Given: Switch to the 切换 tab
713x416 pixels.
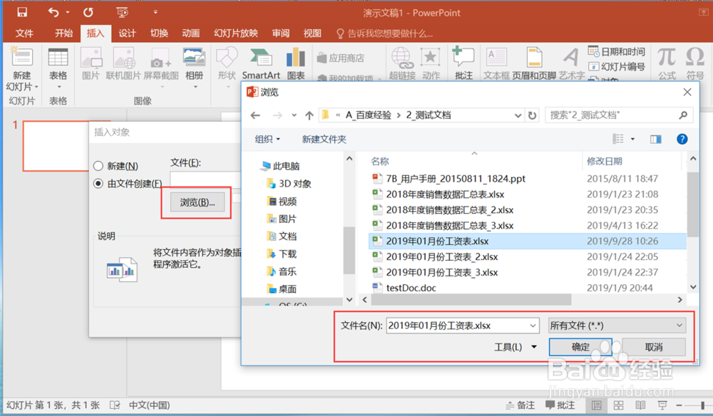Looking at the screenshot, I should tap(159, 33).
